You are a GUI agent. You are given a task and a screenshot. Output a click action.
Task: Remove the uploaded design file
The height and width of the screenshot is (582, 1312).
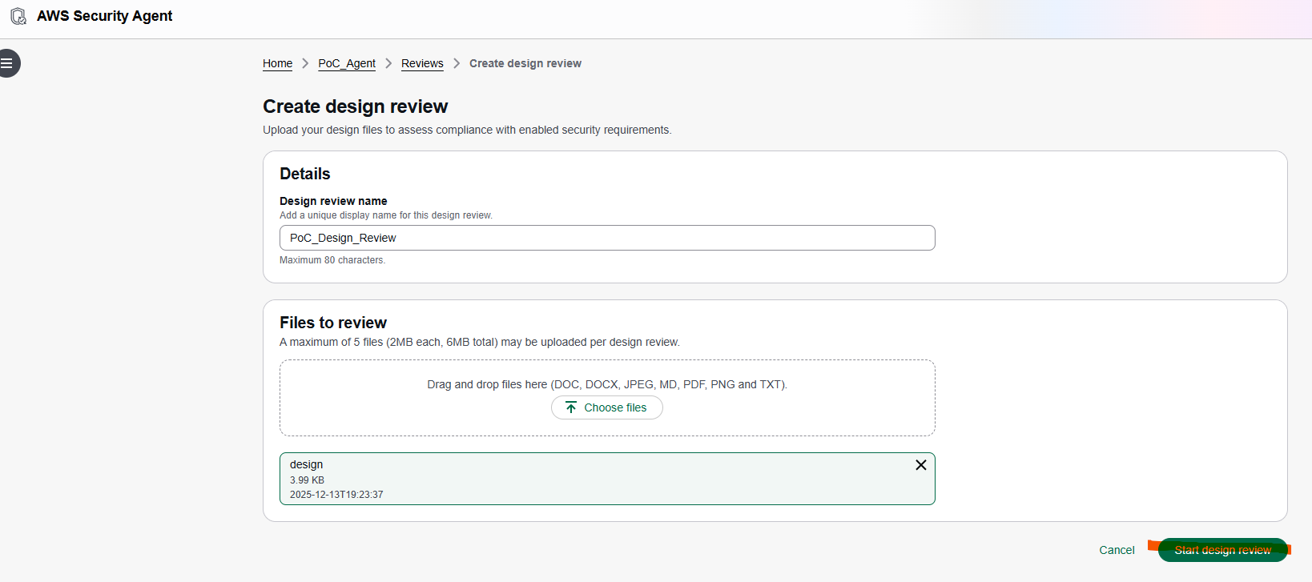click(x=921, y=465)
